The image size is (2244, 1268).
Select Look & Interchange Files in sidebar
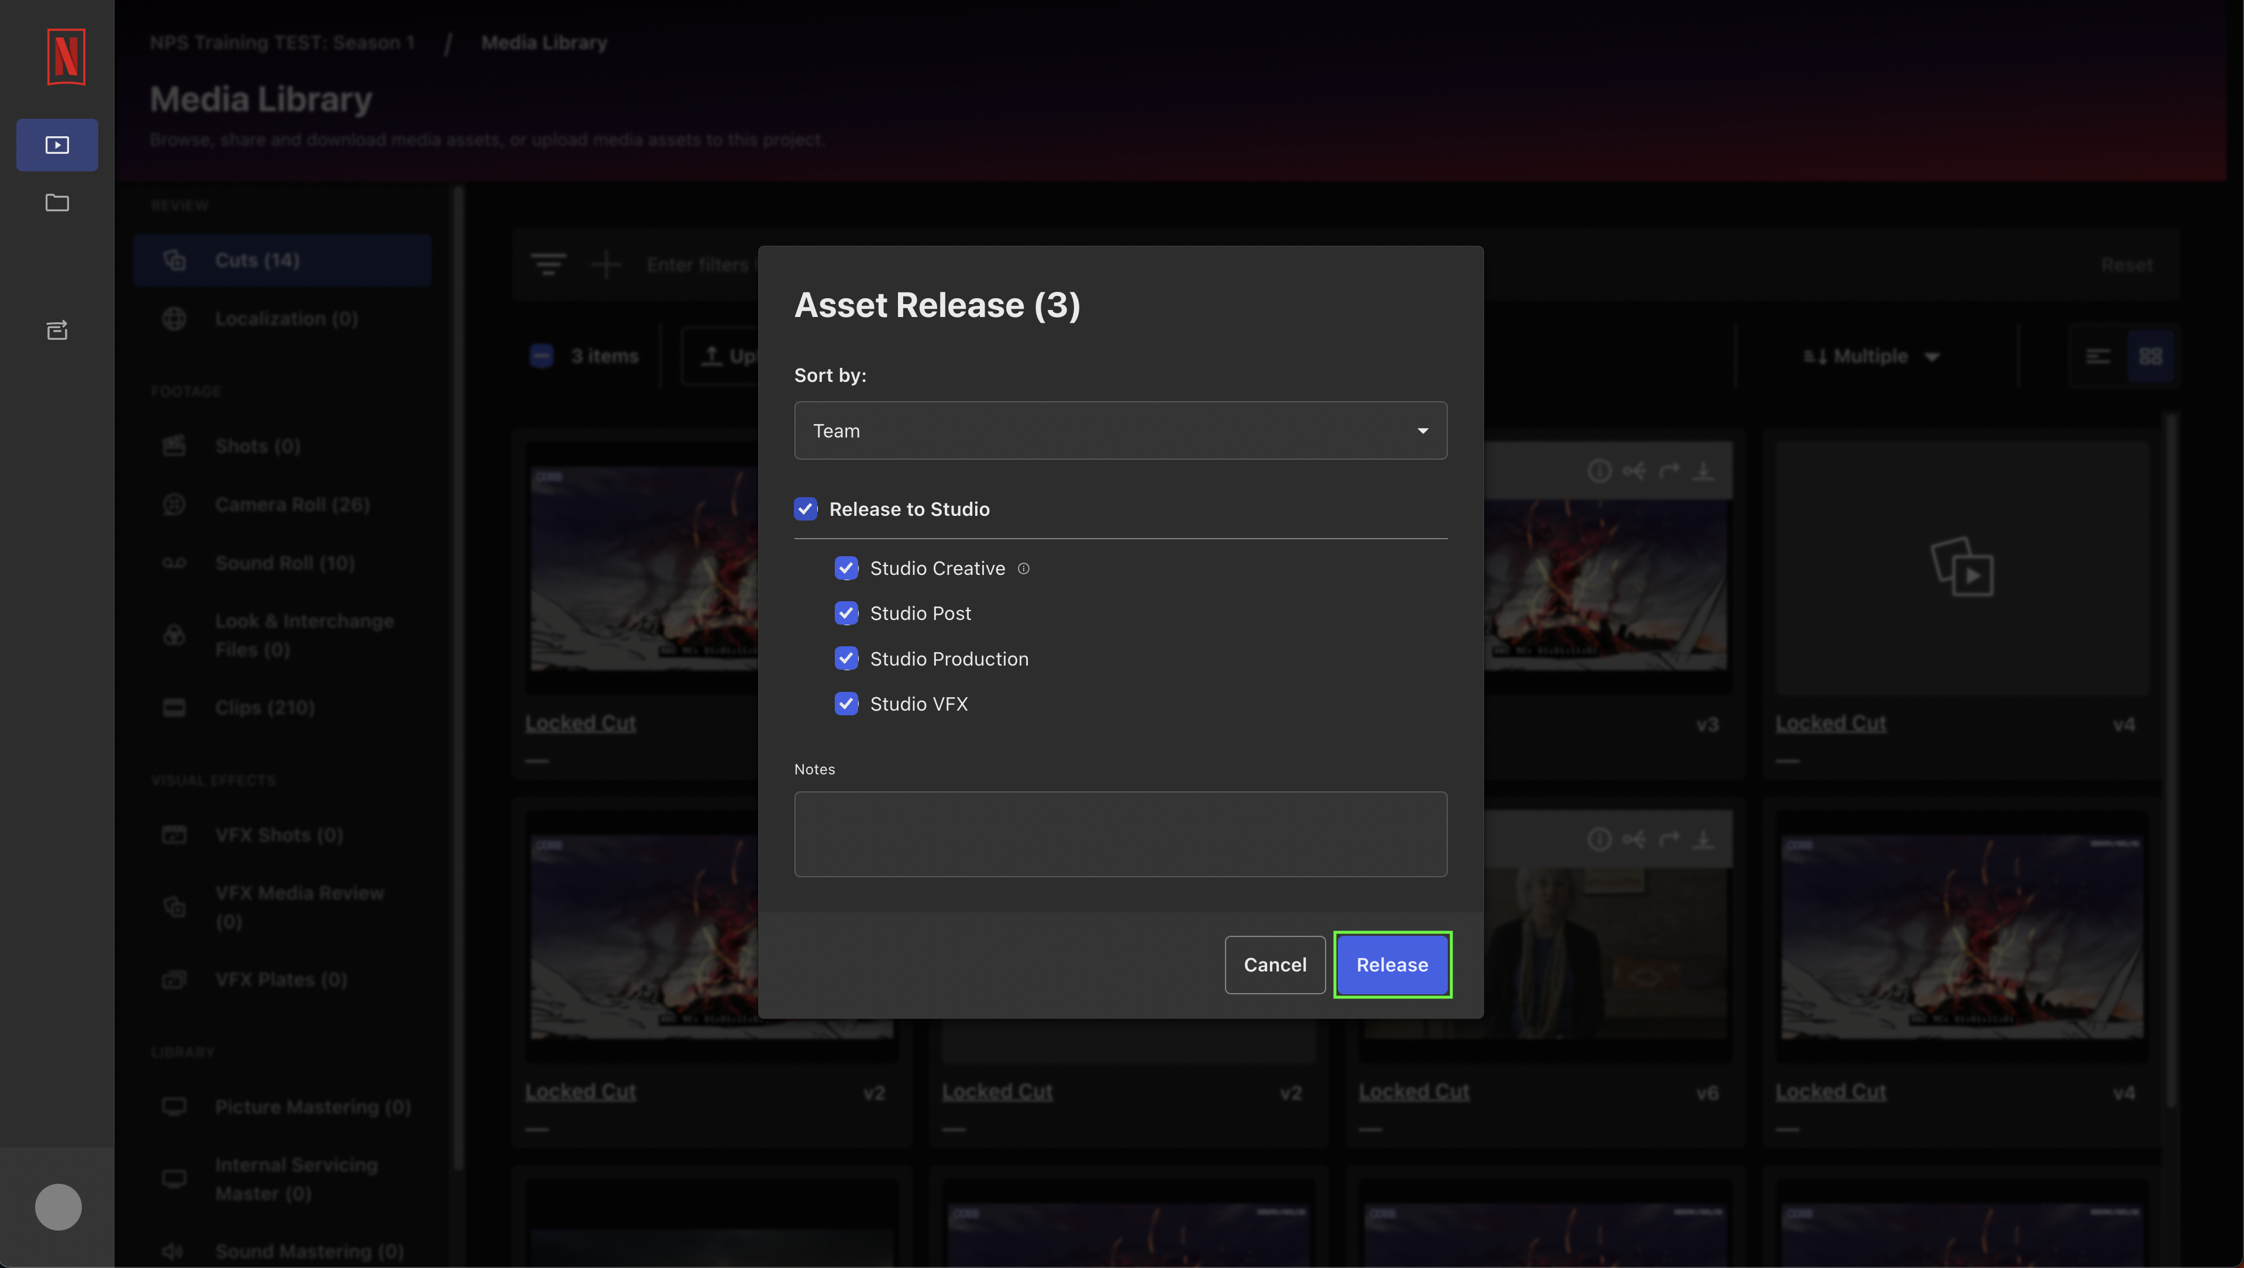[282, 635]
